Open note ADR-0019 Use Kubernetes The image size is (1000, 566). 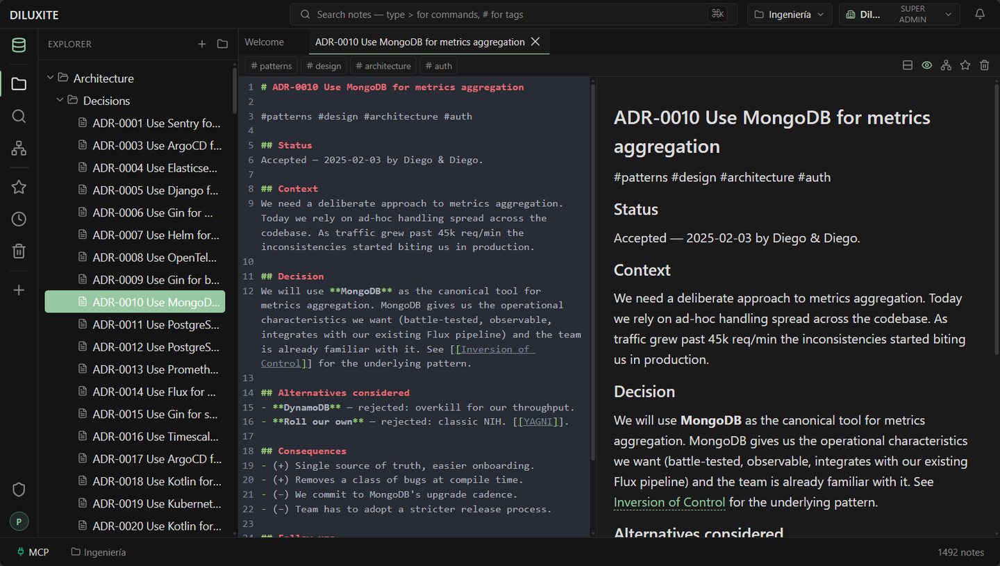(x=135, y=503)
